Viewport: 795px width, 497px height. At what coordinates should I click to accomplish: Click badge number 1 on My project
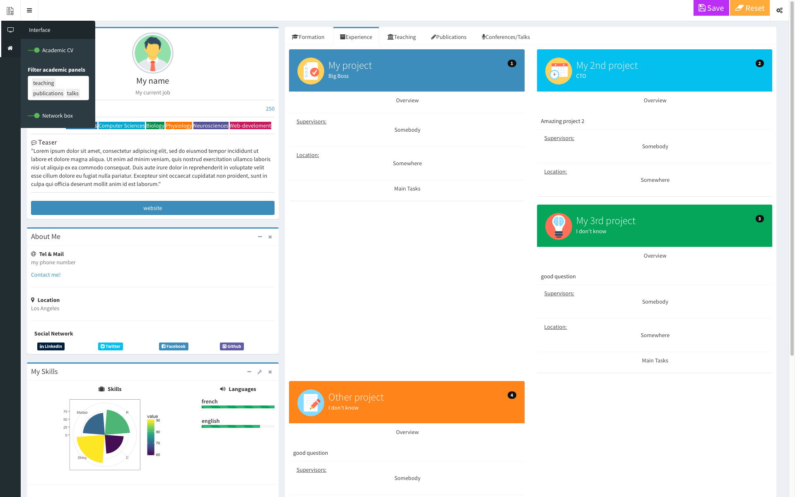click(x=512, y=63)
